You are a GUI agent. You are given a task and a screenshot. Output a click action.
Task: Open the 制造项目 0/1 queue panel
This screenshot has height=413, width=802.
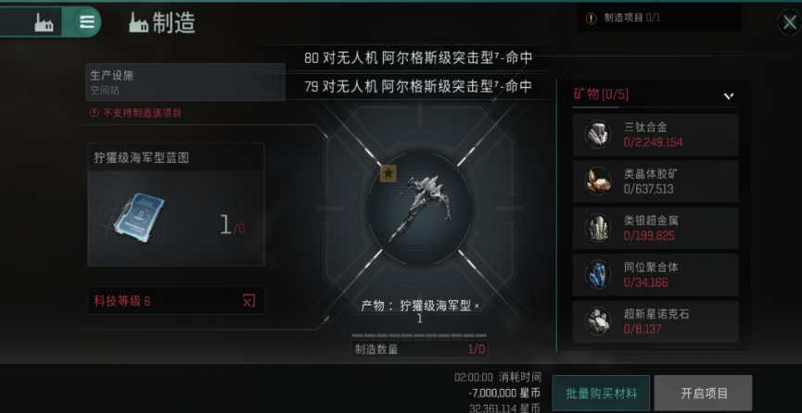(x=660, y=19)
